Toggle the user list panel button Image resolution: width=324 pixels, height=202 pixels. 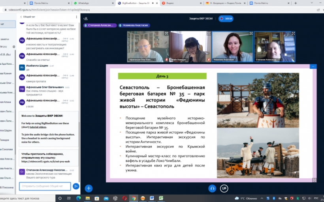86,19
